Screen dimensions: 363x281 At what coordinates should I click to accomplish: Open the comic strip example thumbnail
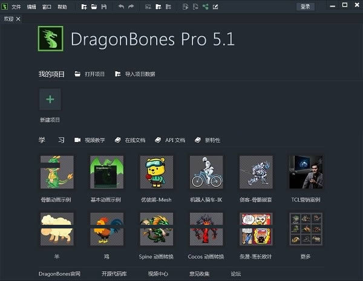[x=256, y=229]
